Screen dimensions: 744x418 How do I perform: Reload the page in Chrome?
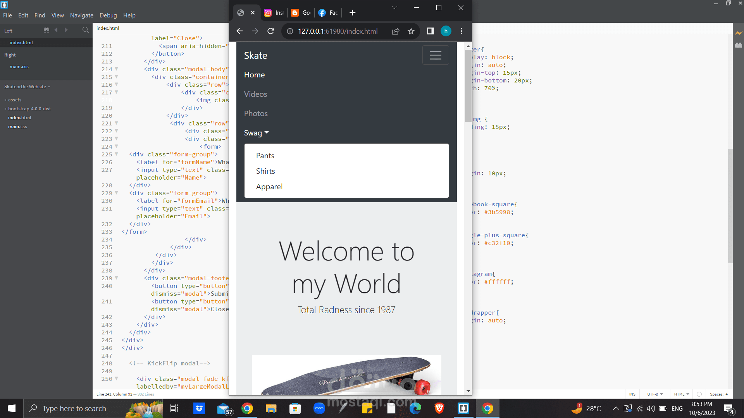coord(271,31)
